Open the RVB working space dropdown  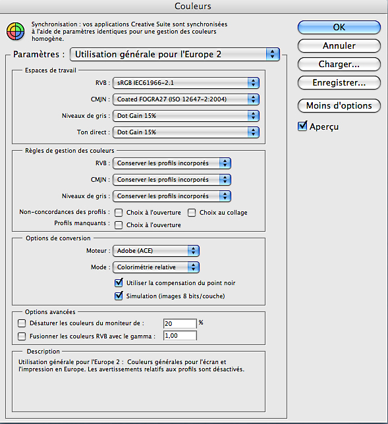click(x=186, y=83)
